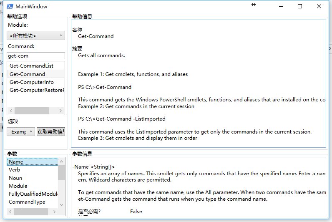Select the Verb parameter
Viewport: 332px width, 222px height.
(x=32, y=170)
